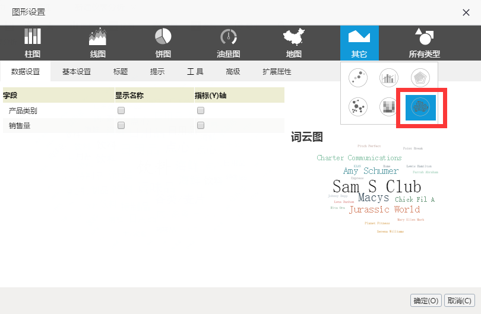This screenshot has height=314, width=481.
Task: Switch to the 工具 tab
Action: pos(195,71)
